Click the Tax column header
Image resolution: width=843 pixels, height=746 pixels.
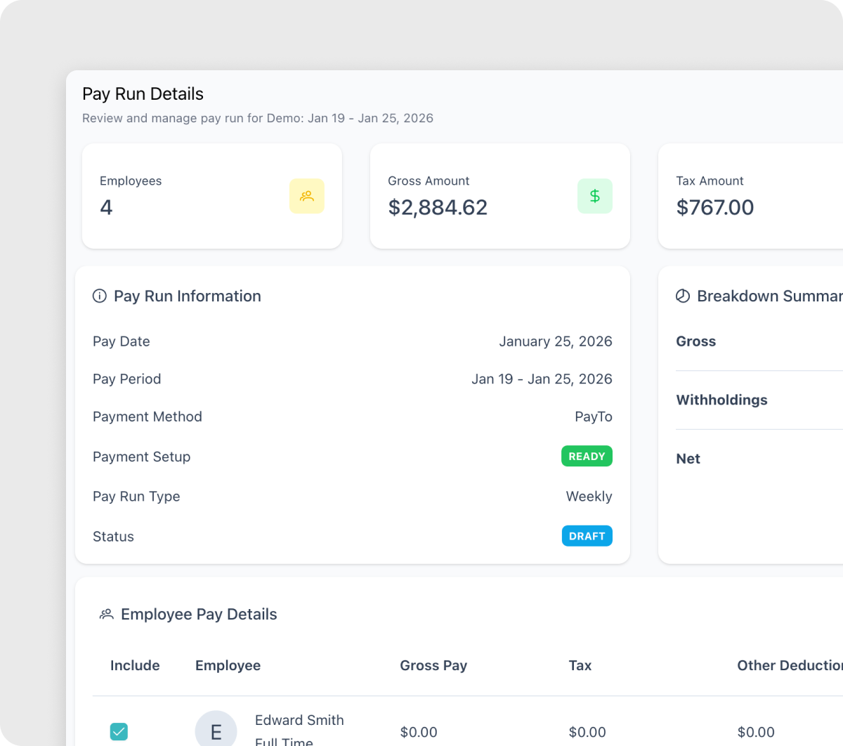click(x=580, y=666)
